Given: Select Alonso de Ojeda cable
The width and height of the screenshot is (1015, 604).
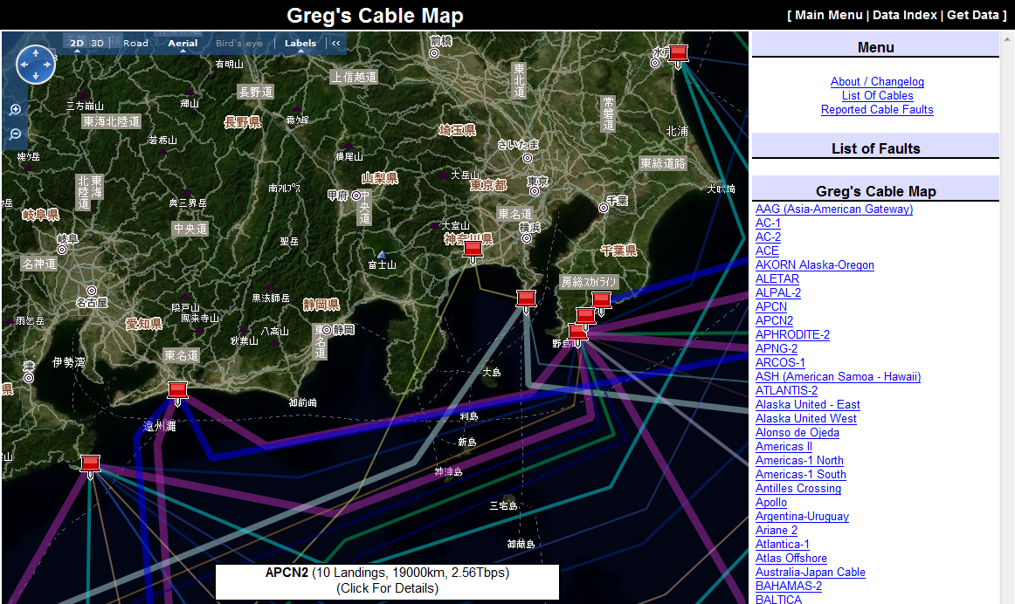Looking at the screenshot, I should [797, 433].
